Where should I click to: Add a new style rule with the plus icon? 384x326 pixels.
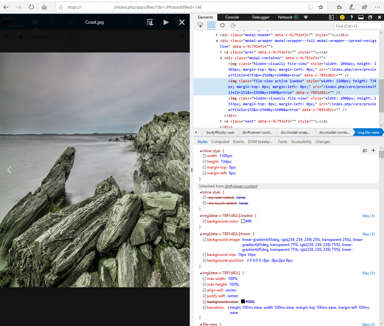(373, 150)
